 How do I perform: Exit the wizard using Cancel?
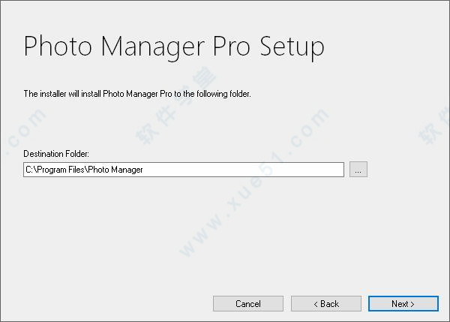click(247, 304)
